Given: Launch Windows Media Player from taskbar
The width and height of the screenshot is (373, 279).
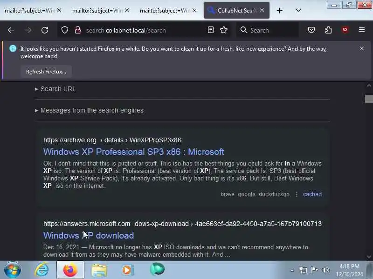Looking at the screenshot, I should [x=127, y=270].
